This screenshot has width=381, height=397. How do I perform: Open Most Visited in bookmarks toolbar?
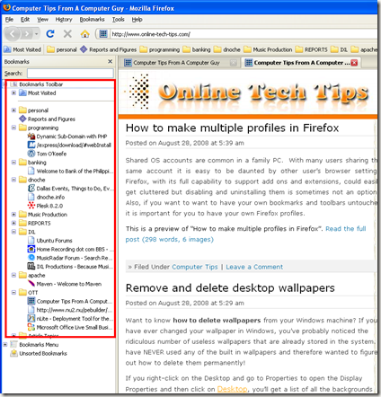coord(22,49)
